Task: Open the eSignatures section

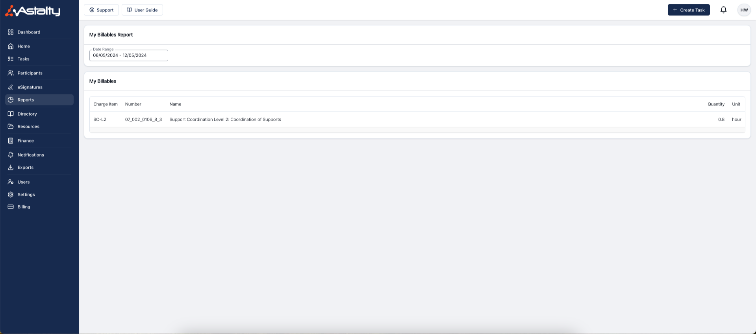Action: pos(30,87)
